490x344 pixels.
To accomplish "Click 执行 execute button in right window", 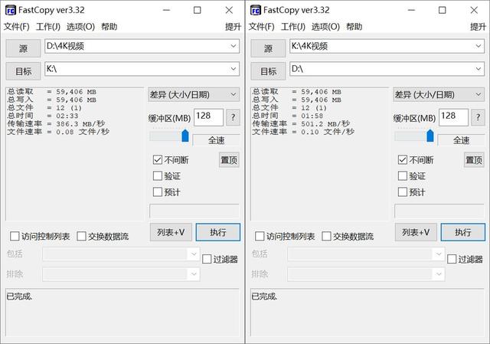I will pos(462,232).
